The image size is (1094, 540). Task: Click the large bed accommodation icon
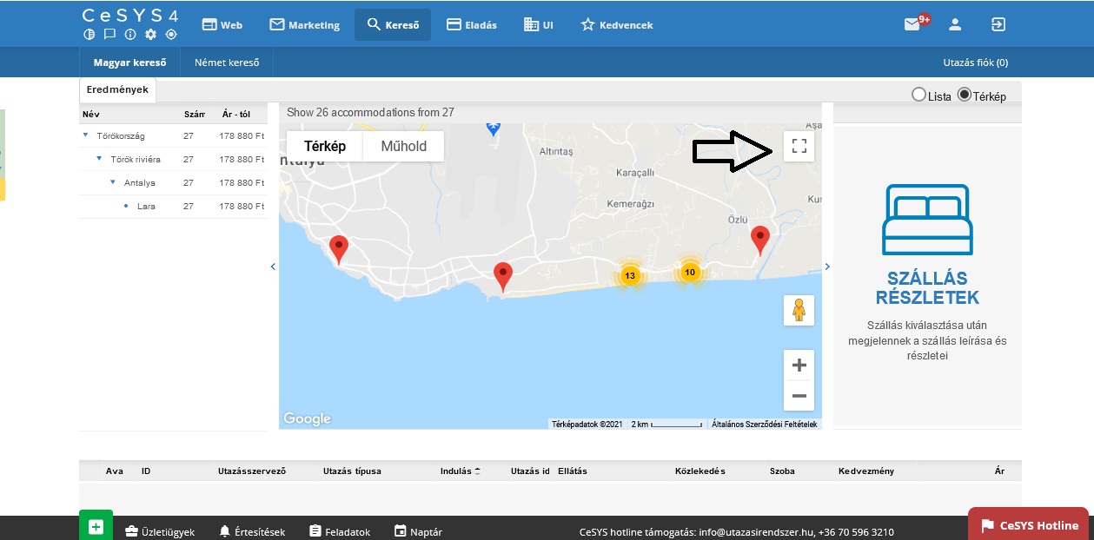pyautogui.click(x=927, y=220)
